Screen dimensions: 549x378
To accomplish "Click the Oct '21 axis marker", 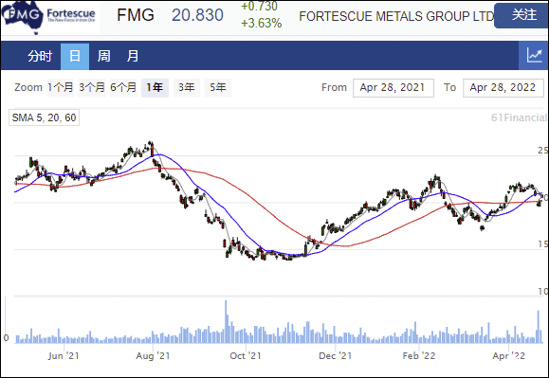I will tap(246, 356).
